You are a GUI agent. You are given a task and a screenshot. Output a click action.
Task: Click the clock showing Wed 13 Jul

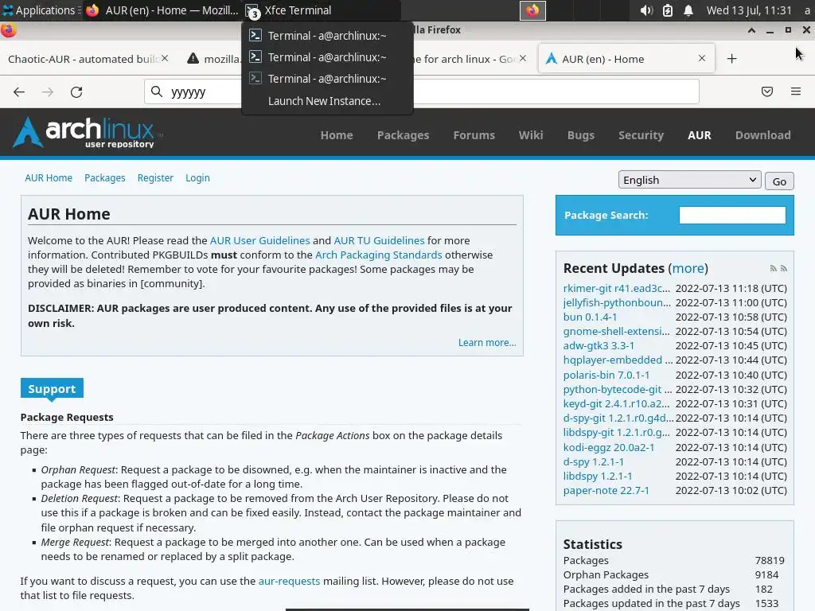(x=748, y=10)
